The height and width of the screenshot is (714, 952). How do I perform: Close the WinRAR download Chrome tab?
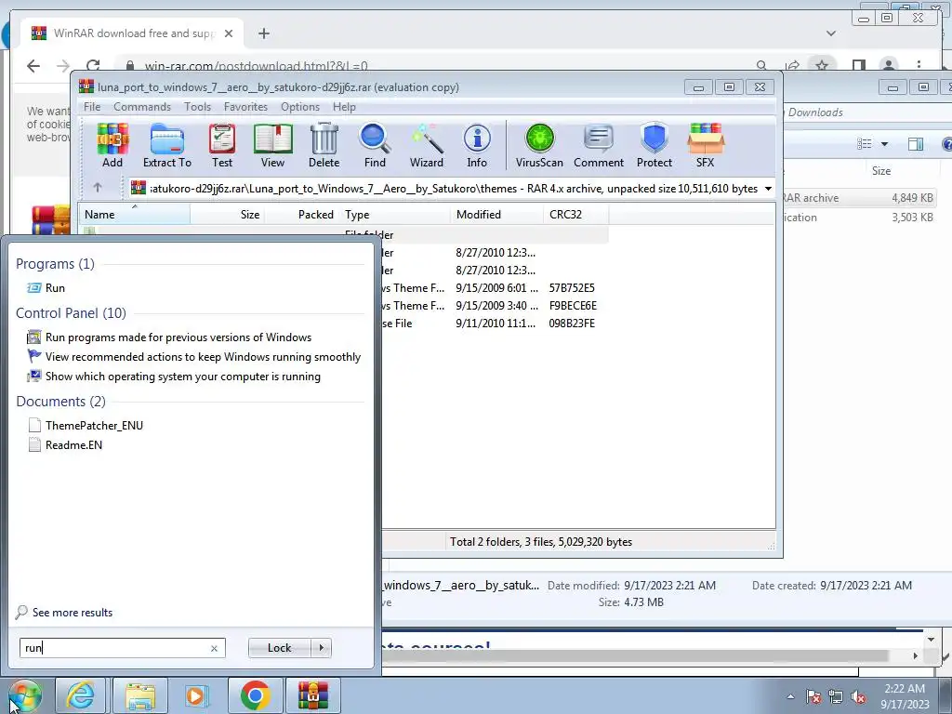[x=229, y=33]
